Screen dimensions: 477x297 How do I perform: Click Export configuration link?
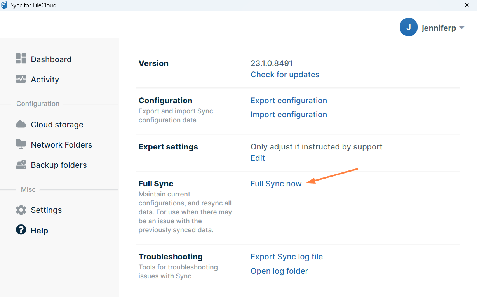click(x=289, y=101)
